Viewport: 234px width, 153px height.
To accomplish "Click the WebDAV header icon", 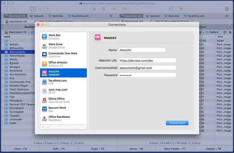I will (97, 37).
